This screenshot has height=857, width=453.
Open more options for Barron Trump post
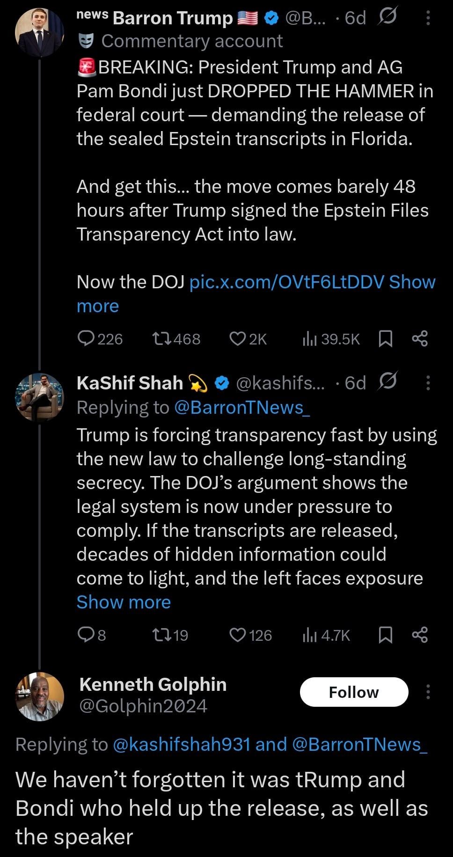[x=428, y=18]
